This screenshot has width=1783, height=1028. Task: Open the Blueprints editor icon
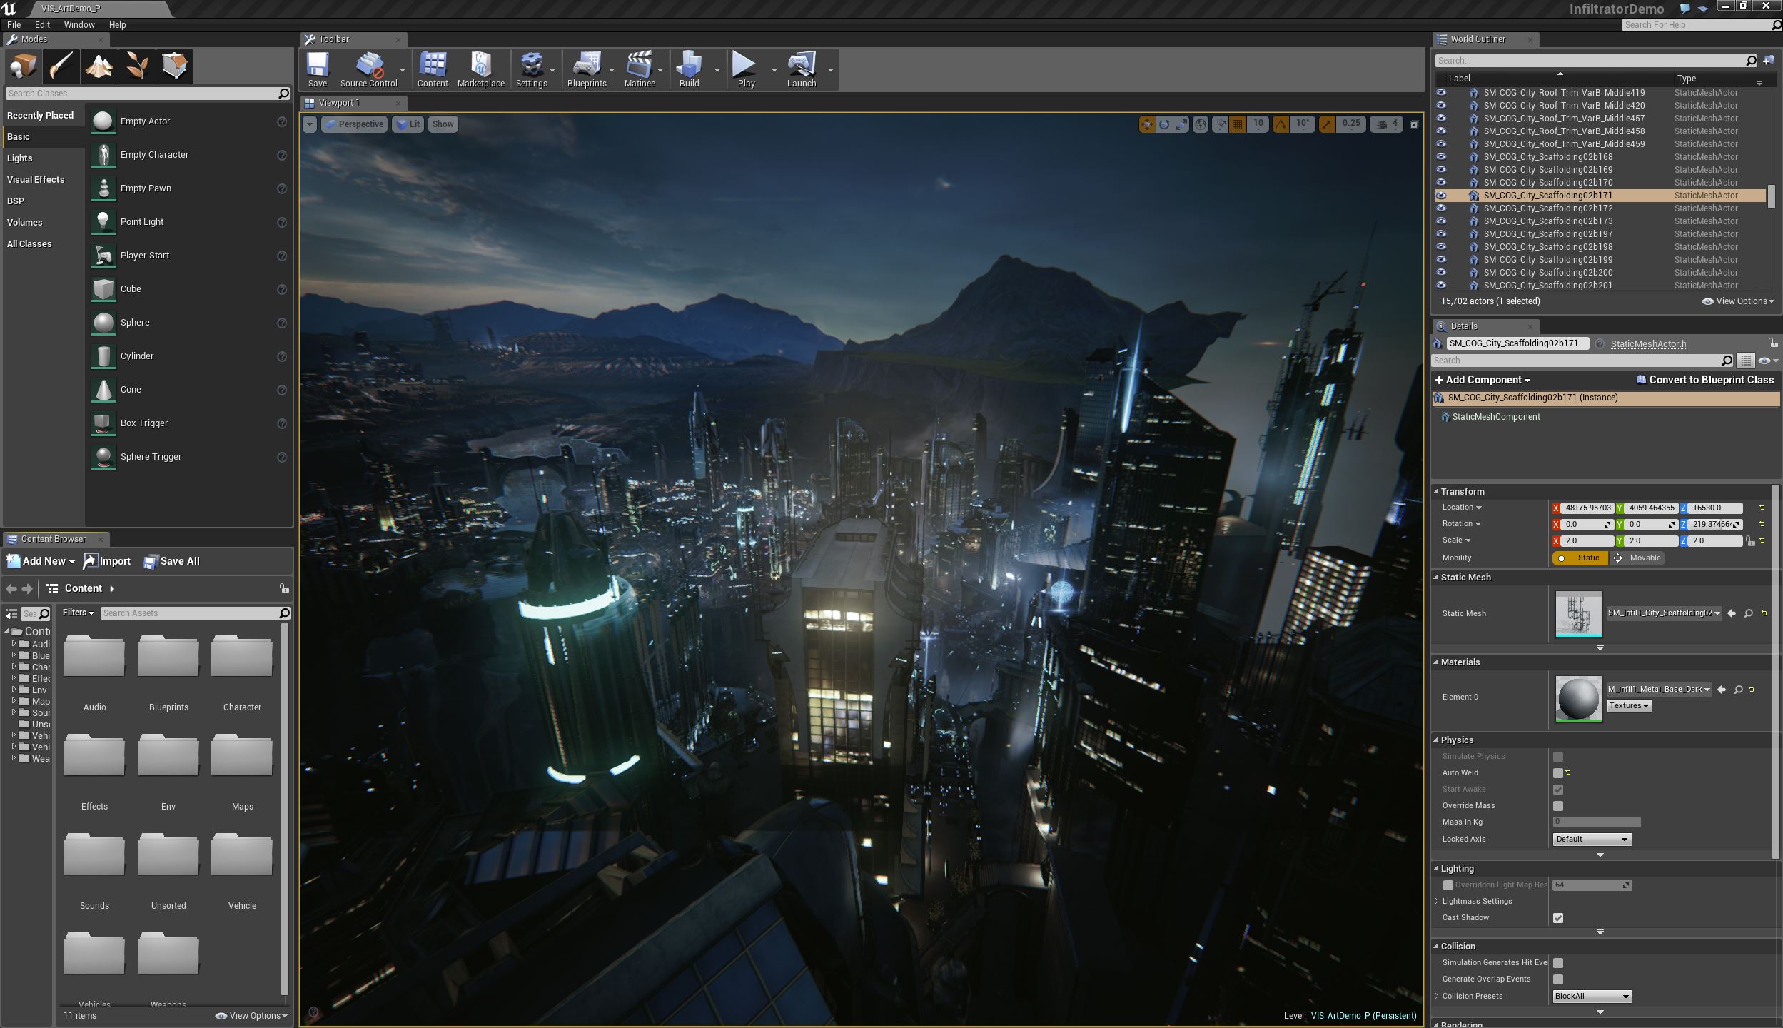(x=584, y=69)
